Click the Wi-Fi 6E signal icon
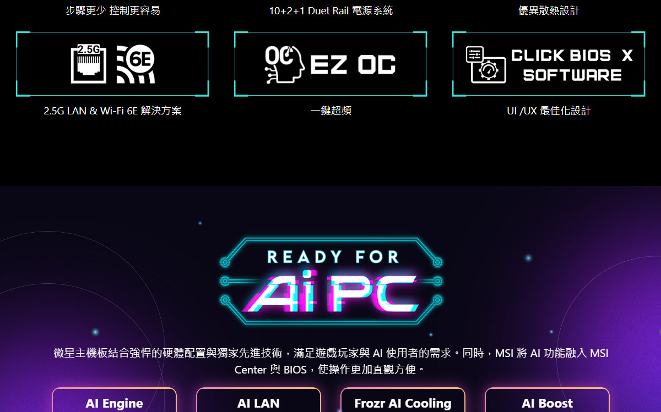The image size is (661, 412). tap(136, 64)
